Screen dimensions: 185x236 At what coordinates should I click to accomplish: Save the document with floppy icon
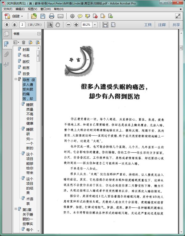click(x=43, y=16)
